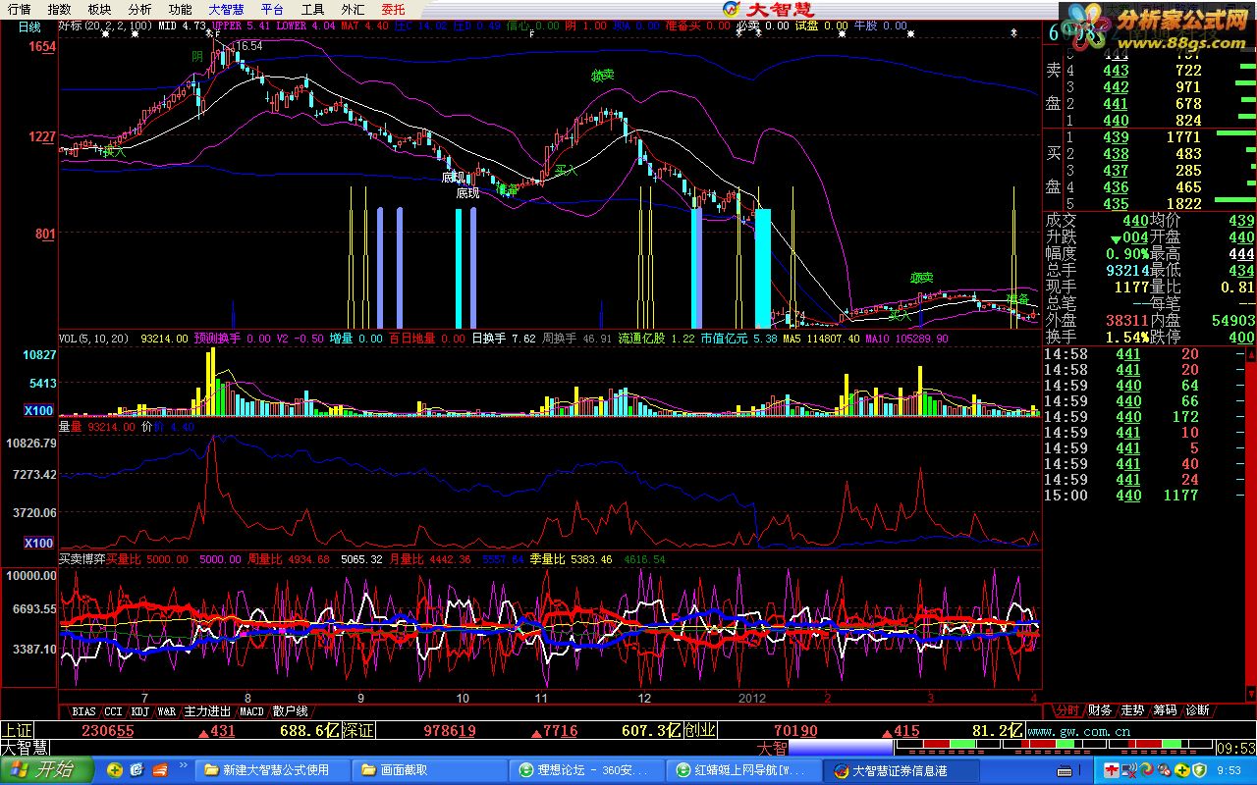Click the month 10 marker on the time axis

coord(463,699)
